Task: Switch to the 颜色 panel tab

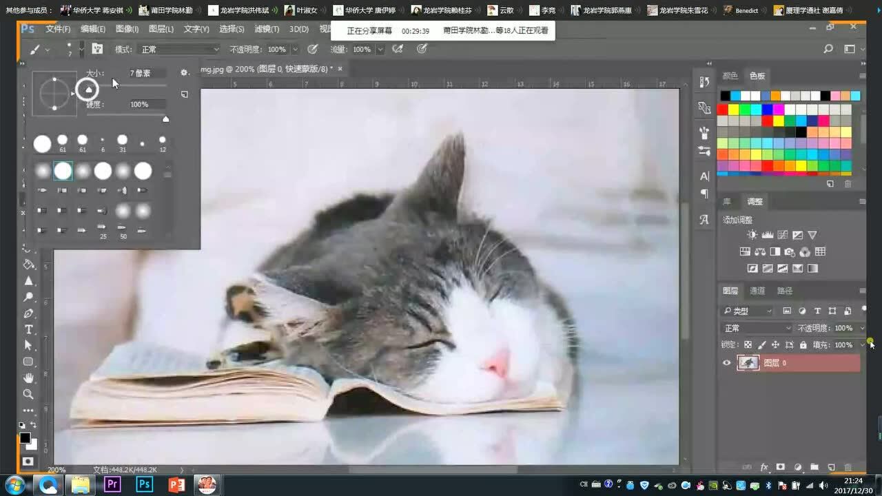Action: coord(730,76)
